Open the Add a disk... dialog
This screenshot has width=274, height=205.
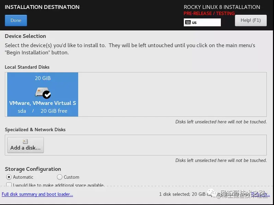coord(25,145)
